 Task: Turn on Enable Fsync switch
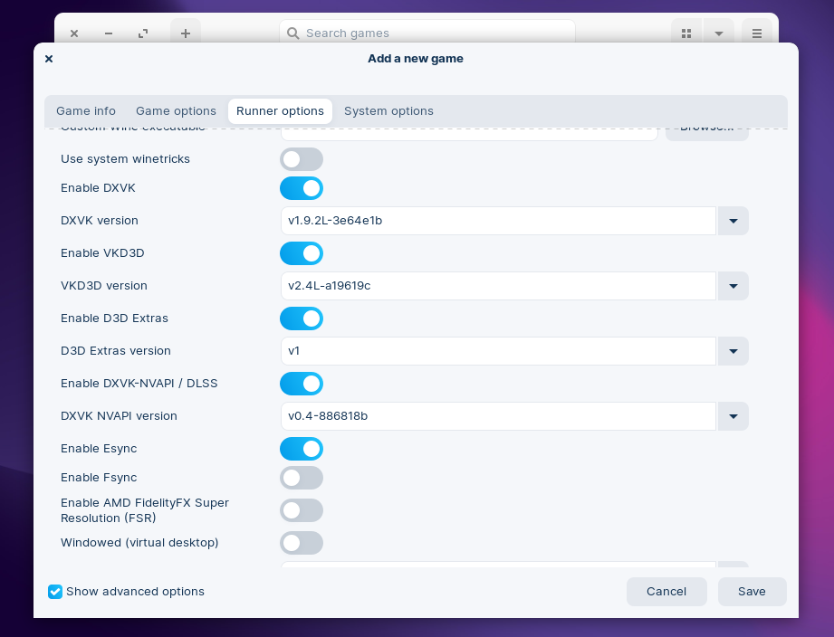302,478
